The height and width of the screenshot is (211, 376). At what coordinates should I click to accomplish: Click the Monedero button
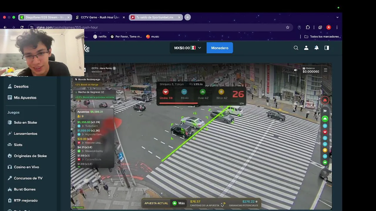tap(220, 48)
